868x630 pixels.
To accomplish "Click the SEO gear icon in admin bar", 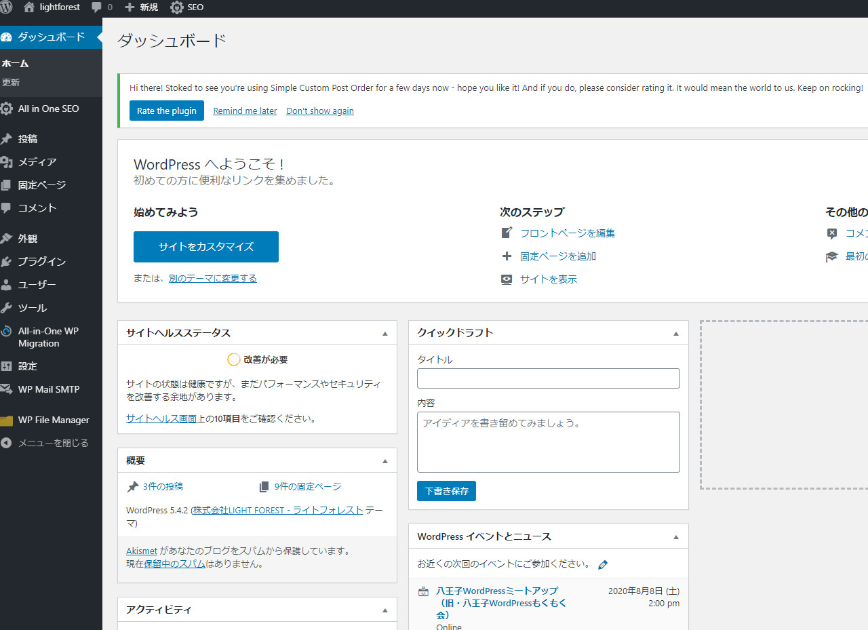I will point(177,7).
